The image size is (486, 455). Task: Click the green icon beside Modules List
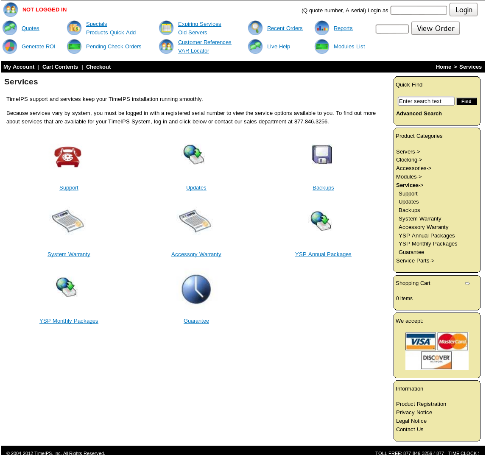point(322,47)
